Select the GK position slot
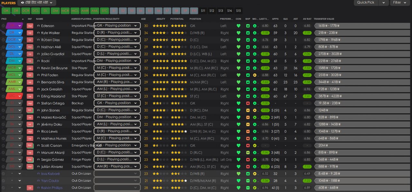Screen dimensions: 412x192 pyautogui.click(x=6, y=11)
